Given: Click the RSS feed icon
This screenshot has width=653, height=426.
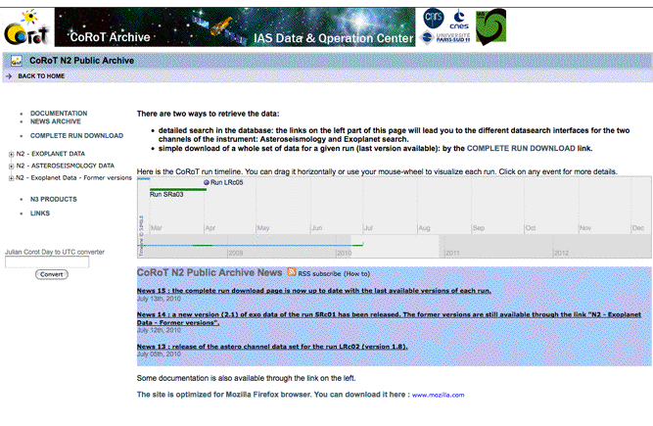Looking at the screenshot, I should tap(291, 272).
